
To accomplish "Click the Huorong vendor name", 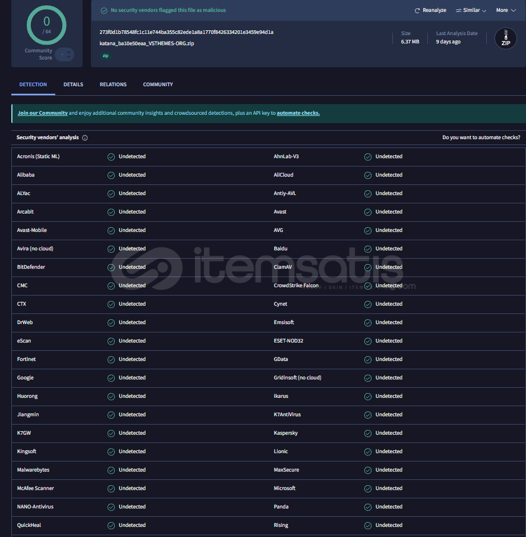I will [27, 396].
